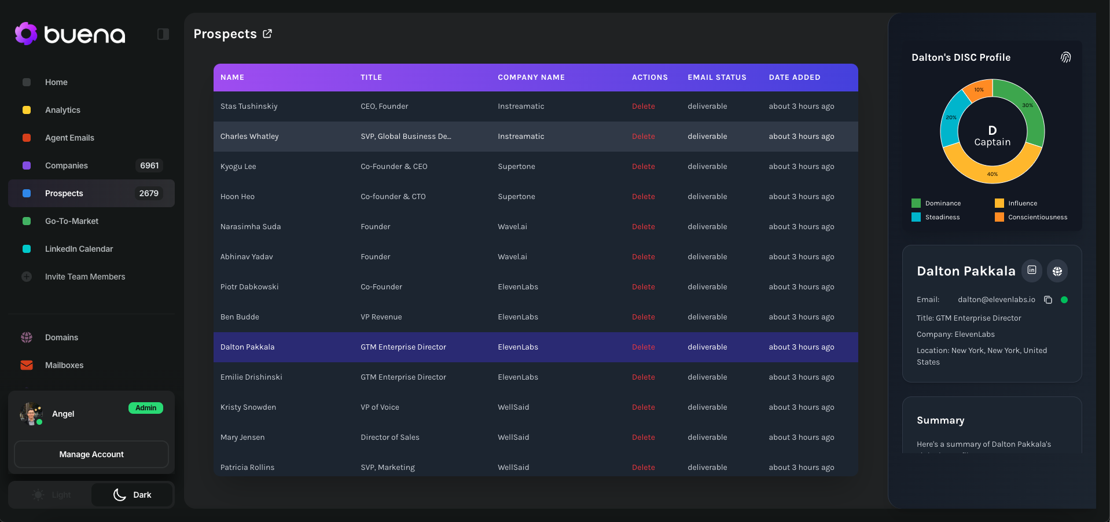This screenshot has height=522, width=1110.
Task: Click the plus icon beside Invite Team Members
Action: pos(27,277)
